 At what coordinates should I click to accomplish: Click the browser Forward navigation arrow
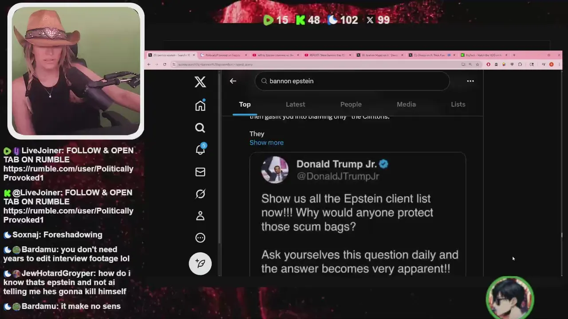pyautogui.click(x=157, y=64)
